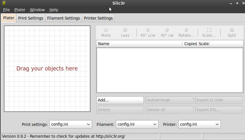Click the Slic3r app icon in title bar

(4, 3)
